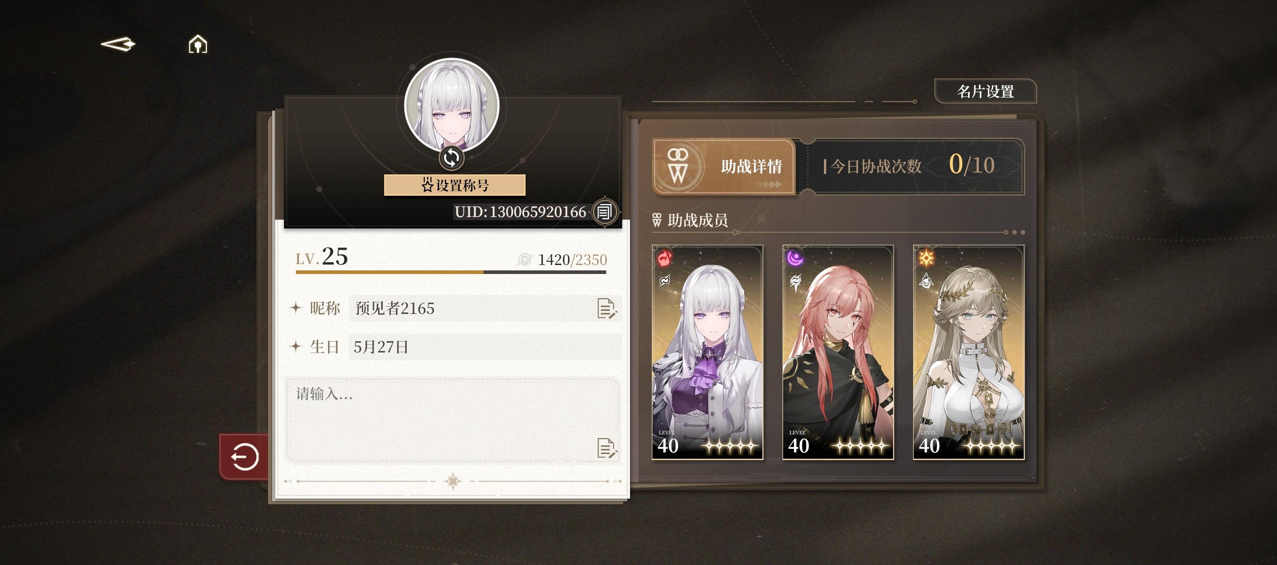Click the avatar swap icon

pyautogui.click(x=451, y=158)
